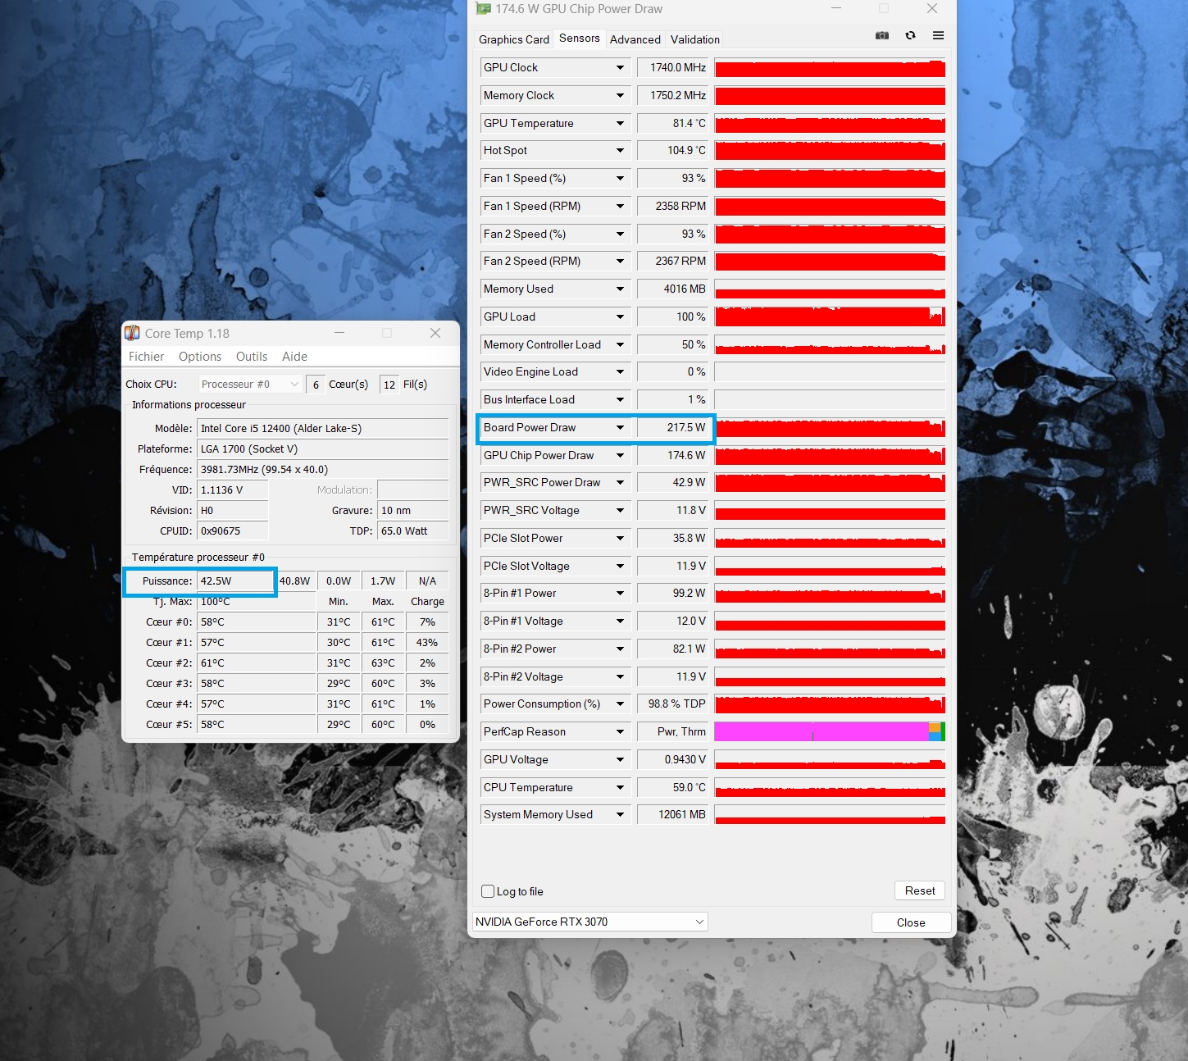This screenshot has width=1188, height=1061.
Task: Expand the Board Power Draw dropdown
Action: pyautogui.click(x=620, y=427)
